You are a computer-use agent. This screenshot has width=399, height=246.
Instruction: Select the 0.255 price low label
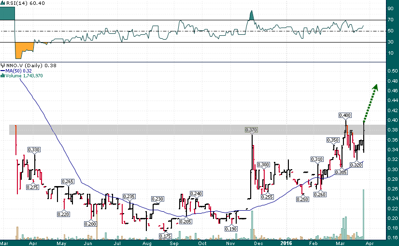[x=267, y=197]
